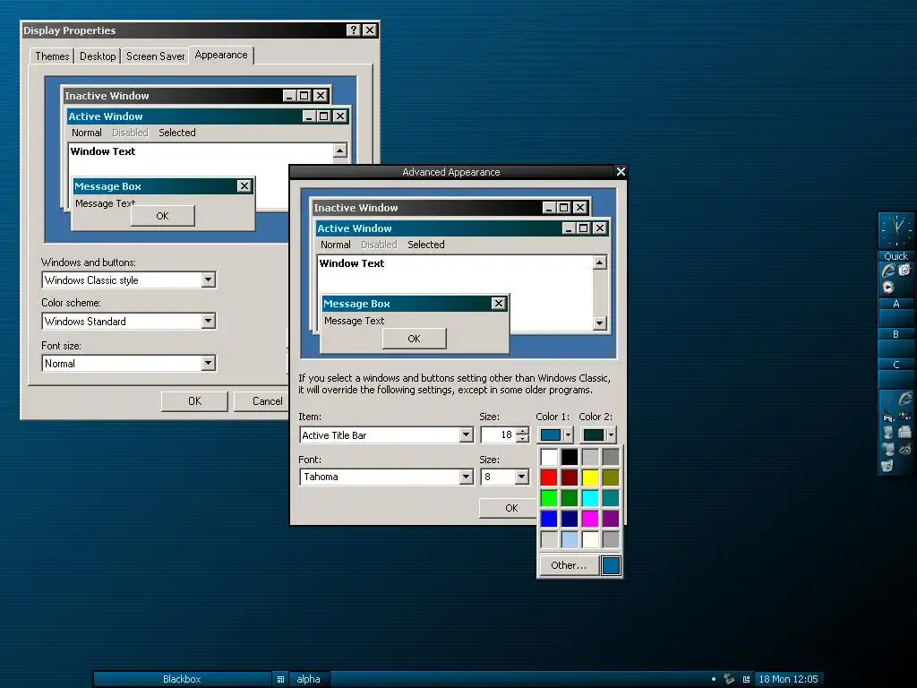
Task: Click Window Text in Advanced preview
Action: coord(351,263)
